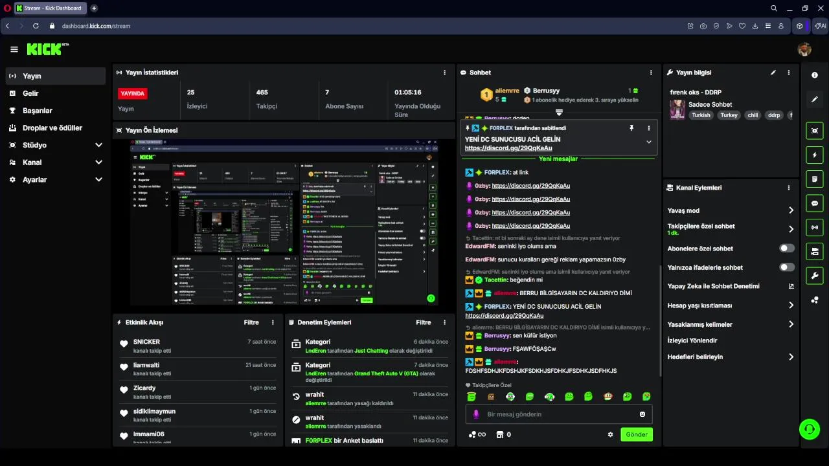Click the info icon in right sidebar

[815, 75]
